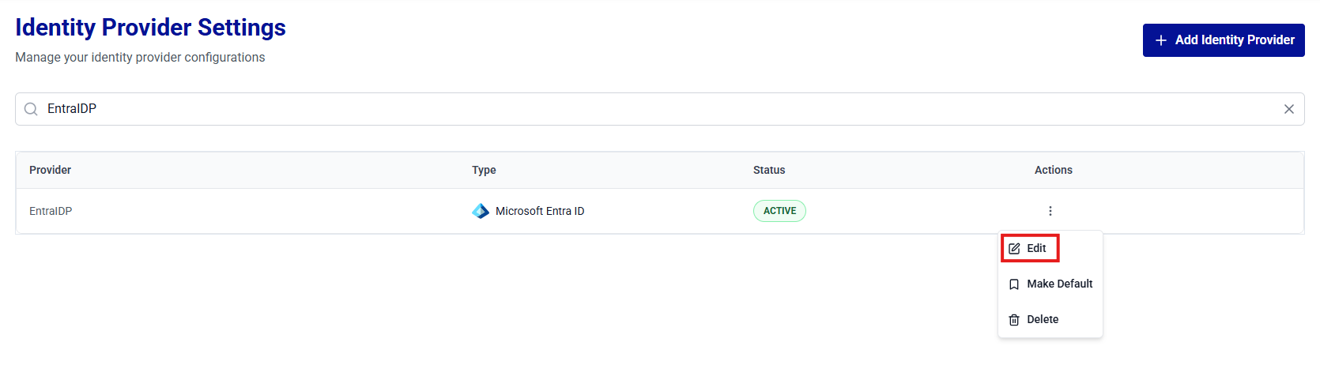
Task: Choose Edit from the actions menu
Action: pos(1036,248)
